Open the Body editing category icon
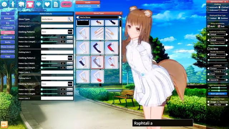Screen dimensions: 229x129 click(x=13, y=4)
